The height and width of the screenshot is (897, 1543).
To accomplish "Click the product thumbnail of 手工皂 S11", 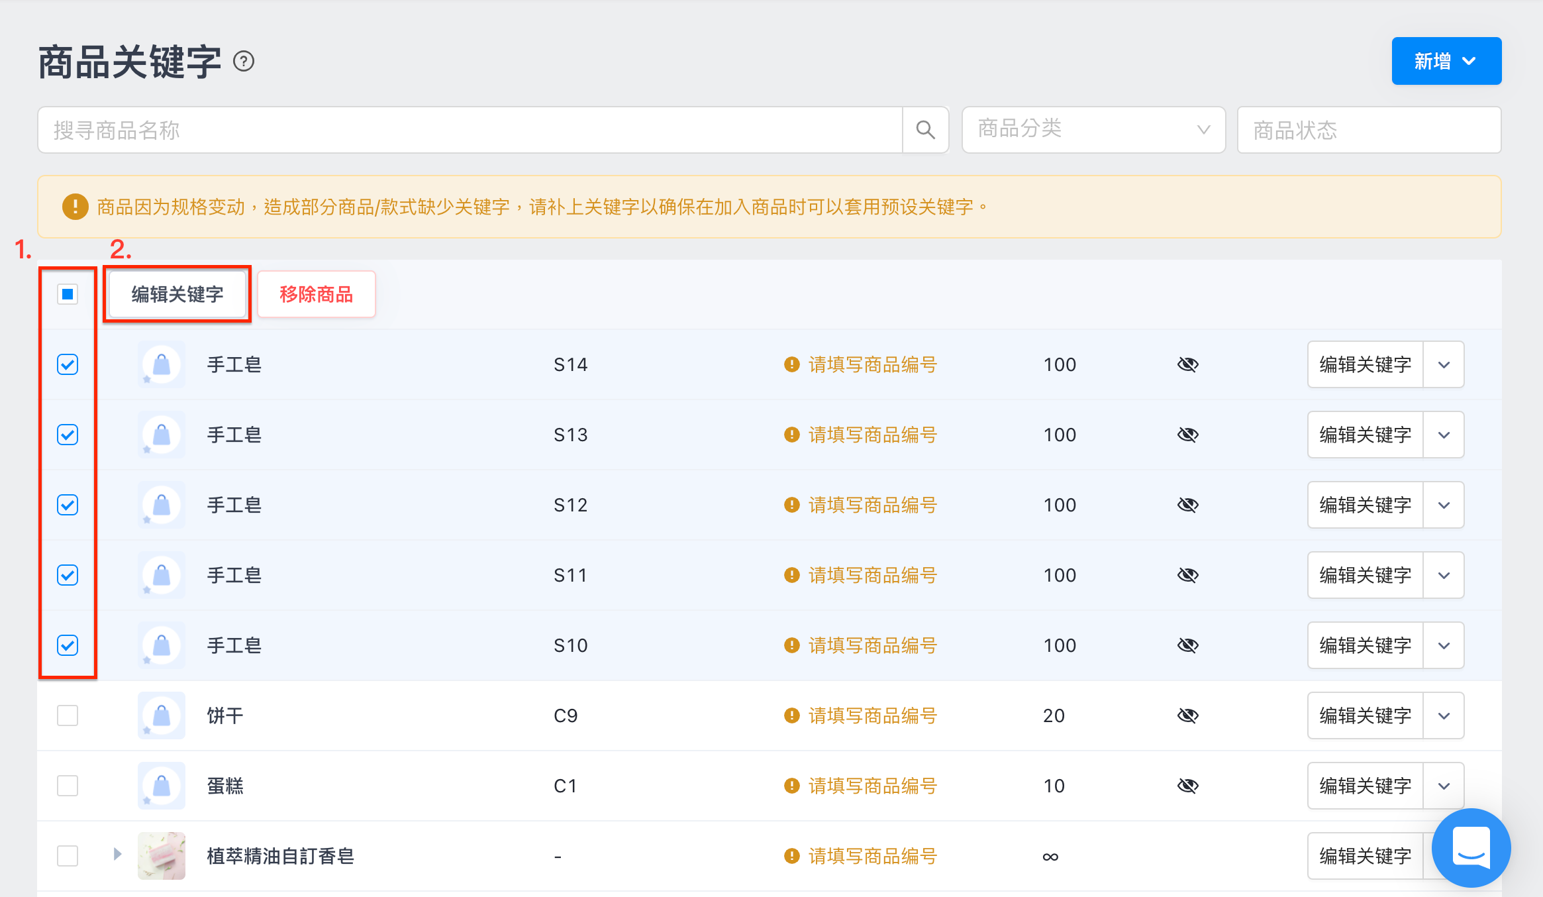I will [162, 575].
